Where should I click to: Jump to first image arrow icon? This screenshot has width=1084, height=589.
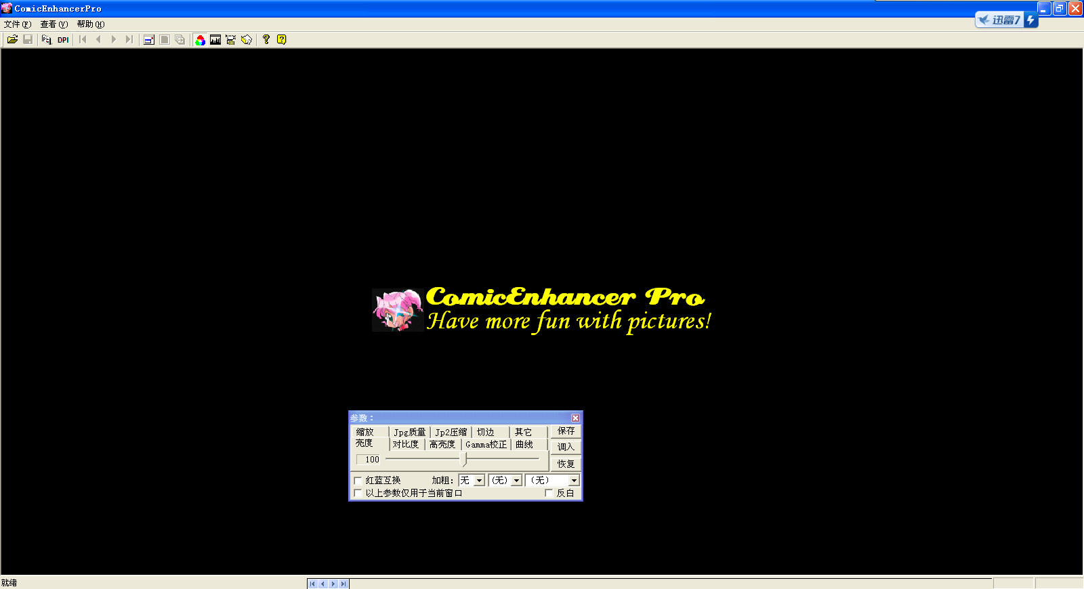[x=83, y=40]
